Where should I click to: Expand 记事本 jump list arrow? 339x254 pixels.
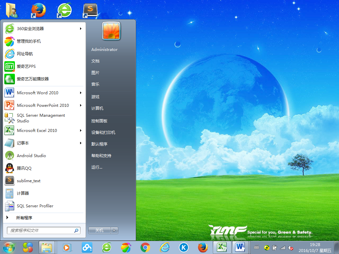coord(81,143)
